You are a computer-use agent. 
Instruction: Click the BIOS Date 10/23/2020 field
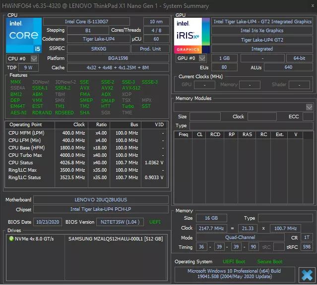tap(48, 222)
